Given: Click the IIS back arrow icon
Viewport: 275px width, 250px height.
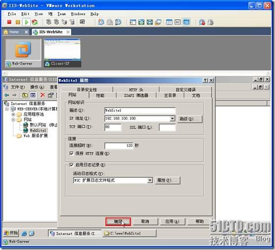Looking at the screenshot, I should 6,95.
